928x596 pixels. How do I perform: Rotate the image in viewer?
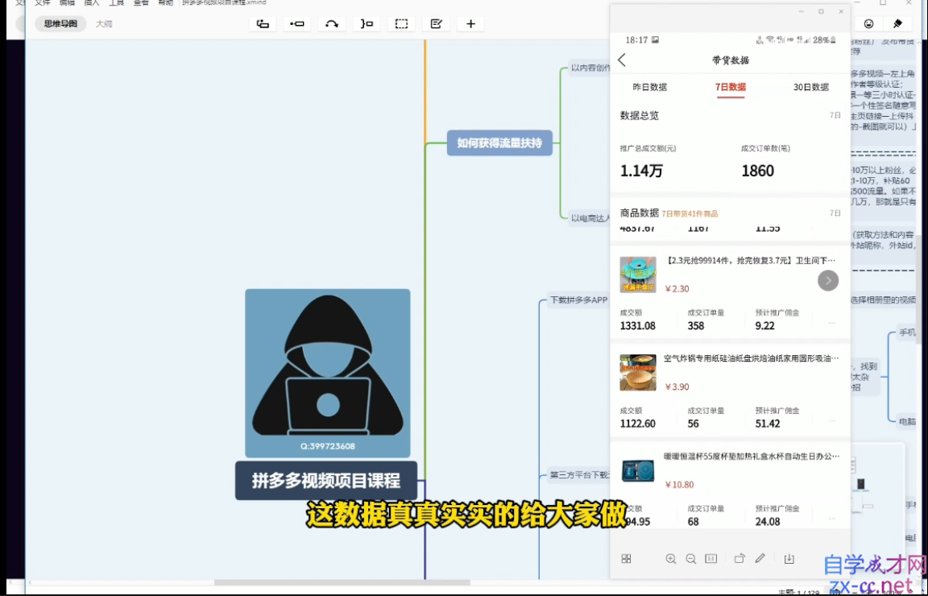click(739, 559)
